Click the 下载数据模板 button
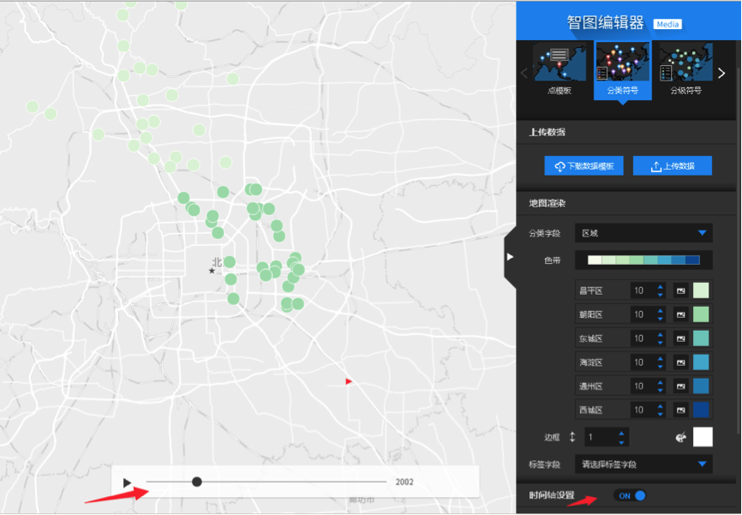Screen dimensions: 742x515 (583, 166)
